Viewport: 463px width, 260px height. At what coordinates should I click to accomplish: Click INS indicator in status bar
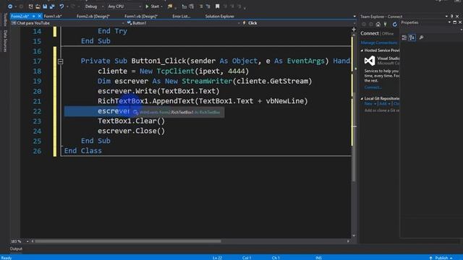coord(318,258)
